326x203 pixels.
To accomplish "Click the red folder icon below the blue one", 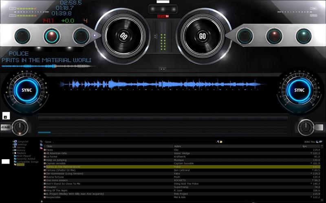I will tap(41, 148).
